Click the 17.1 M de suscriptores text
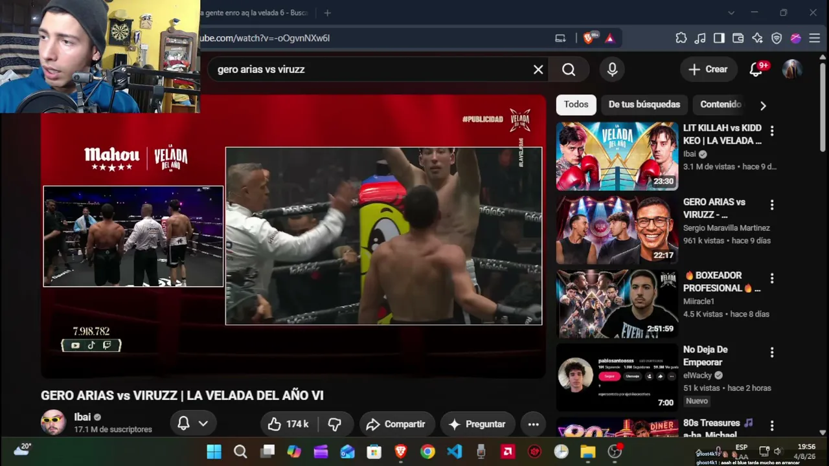The image size is (829, 466). (x=113, y=429)
